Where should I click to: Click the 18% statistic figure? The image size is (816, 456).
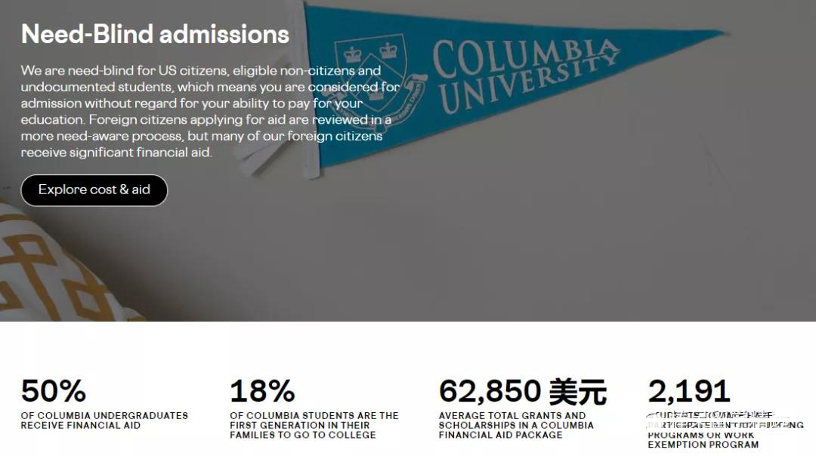point(262,391)
